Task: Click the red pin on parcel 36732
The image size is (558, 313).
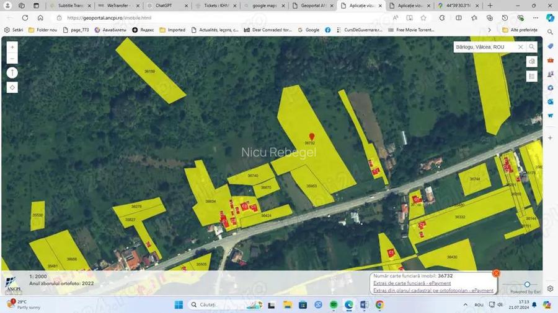Action: (312, 137)
